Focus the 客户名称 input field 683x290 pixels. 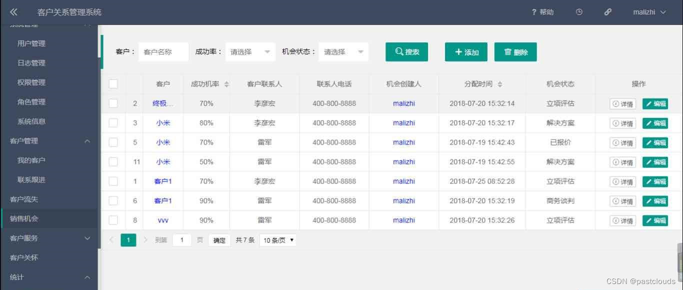163,52
